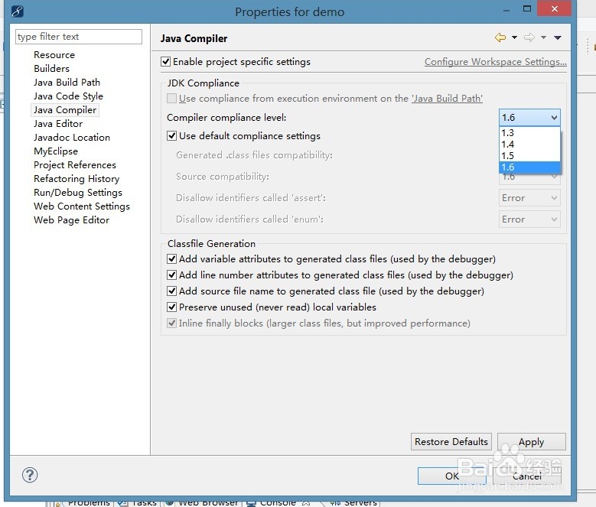This screenshot has width=596, height=507.
Task: Choose 1.4 in compliance level list
Action: point(529,145)
